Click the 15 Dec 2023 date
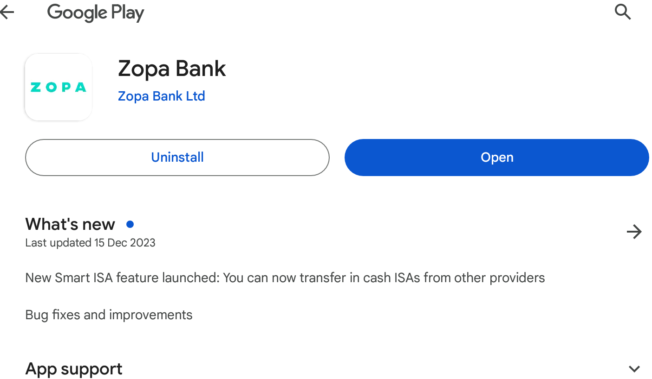Screen dimensions: 652x379 [125, 243]
